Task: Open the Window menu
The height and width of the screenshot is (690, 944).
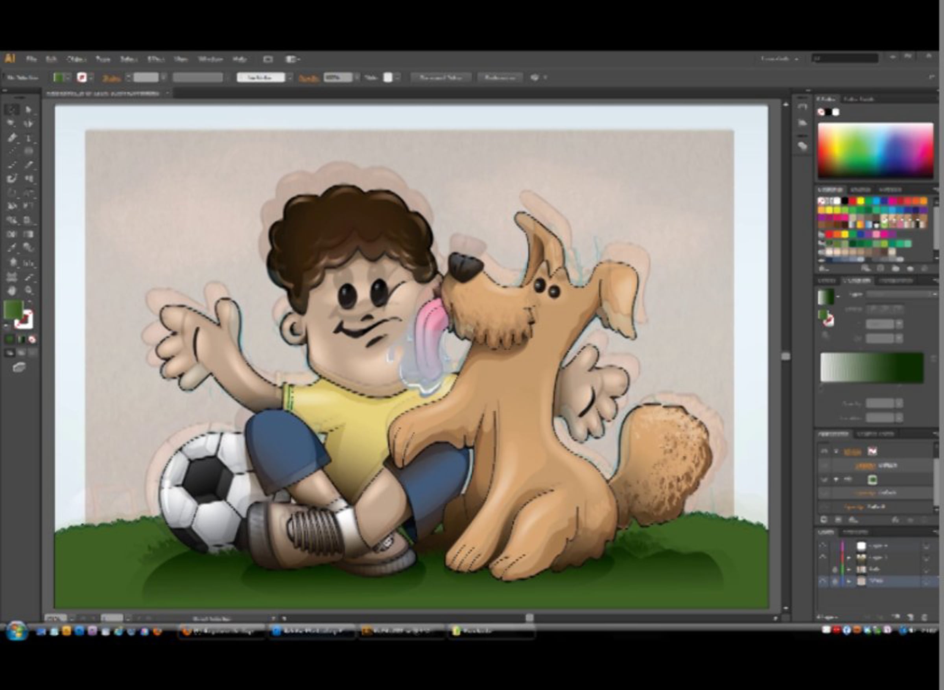Action: [x=210, y=59]
